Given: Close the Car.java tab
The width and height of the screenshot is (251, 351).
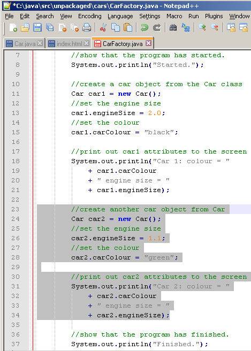Looking at the screenshot, I should pyautogui.click(x=40, y=43).
